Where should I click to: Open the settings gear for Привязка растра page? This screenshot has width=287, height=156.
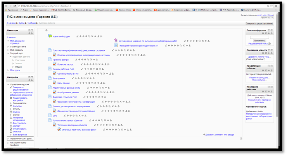(85, 60)
